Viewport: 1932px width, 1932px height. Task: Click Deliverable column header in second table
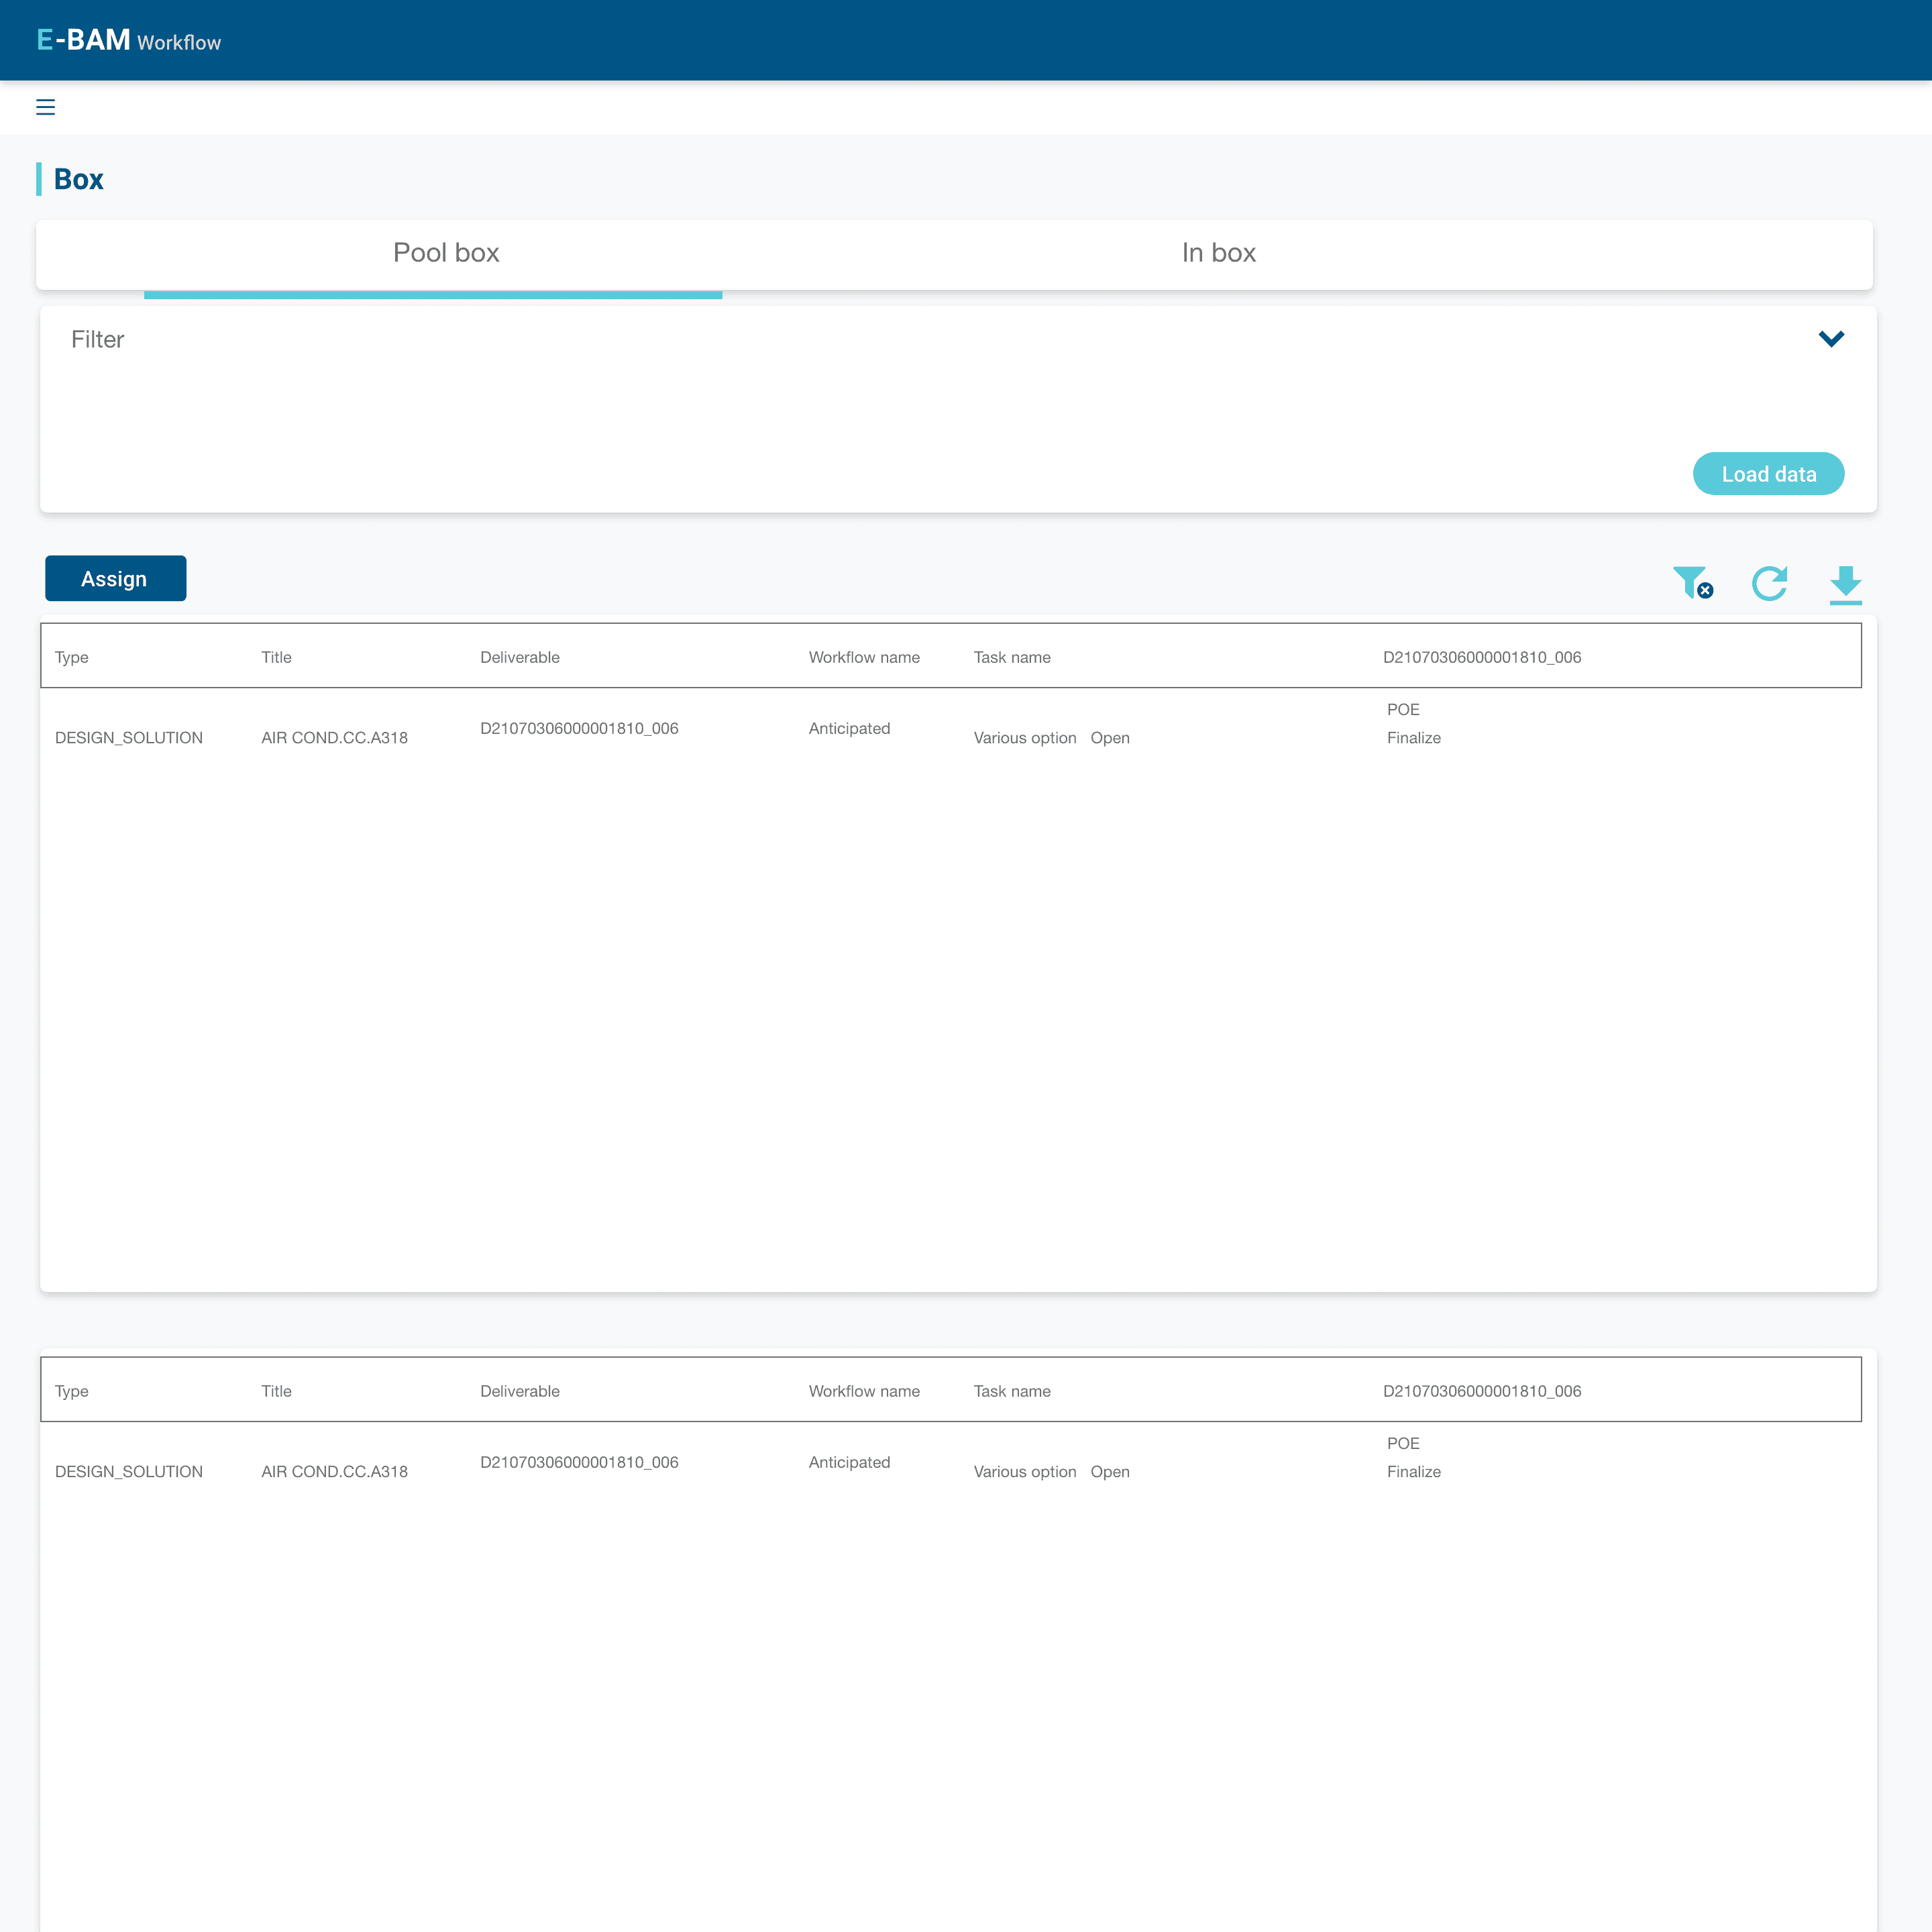[519, 1391]
